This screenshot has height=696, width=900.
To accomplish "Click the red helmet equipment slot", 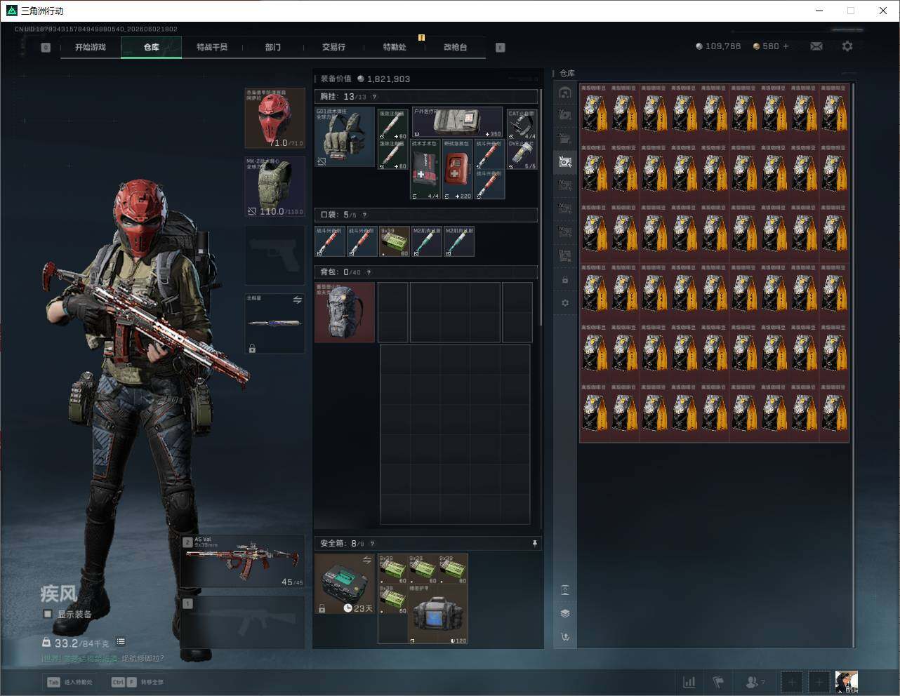I will click(x=274, y=118).
